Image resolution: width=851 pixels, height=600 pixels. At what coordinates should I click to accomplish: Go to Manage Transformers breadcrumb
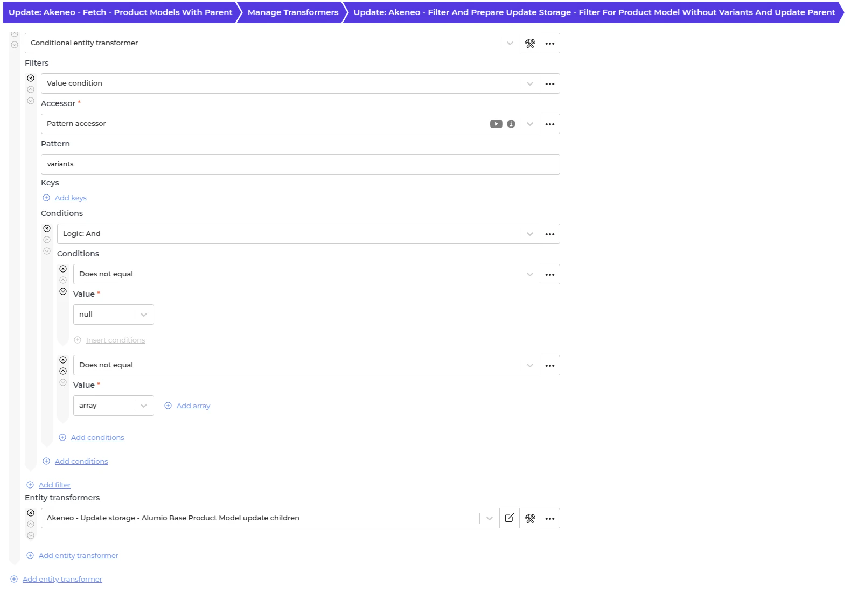293,12
